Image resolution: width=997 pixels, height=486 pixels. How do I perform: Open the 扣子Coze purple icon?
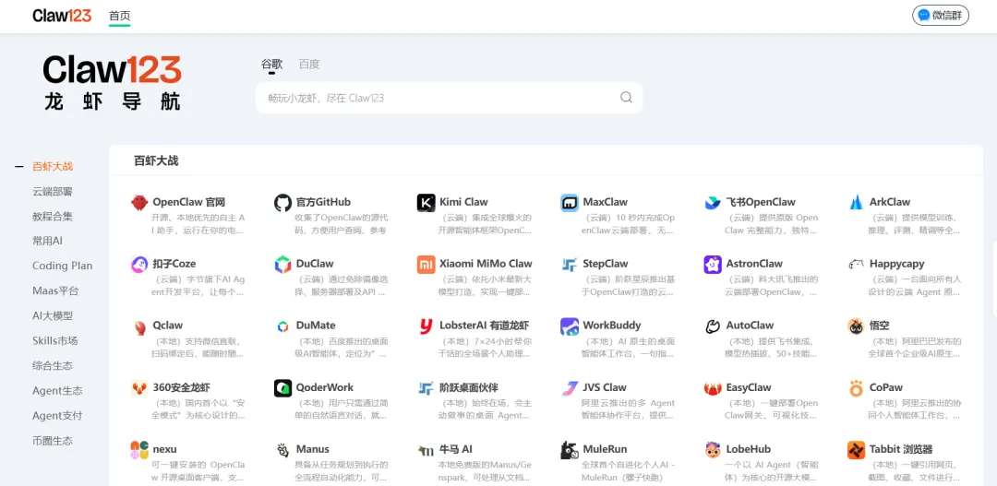(139, 265)
